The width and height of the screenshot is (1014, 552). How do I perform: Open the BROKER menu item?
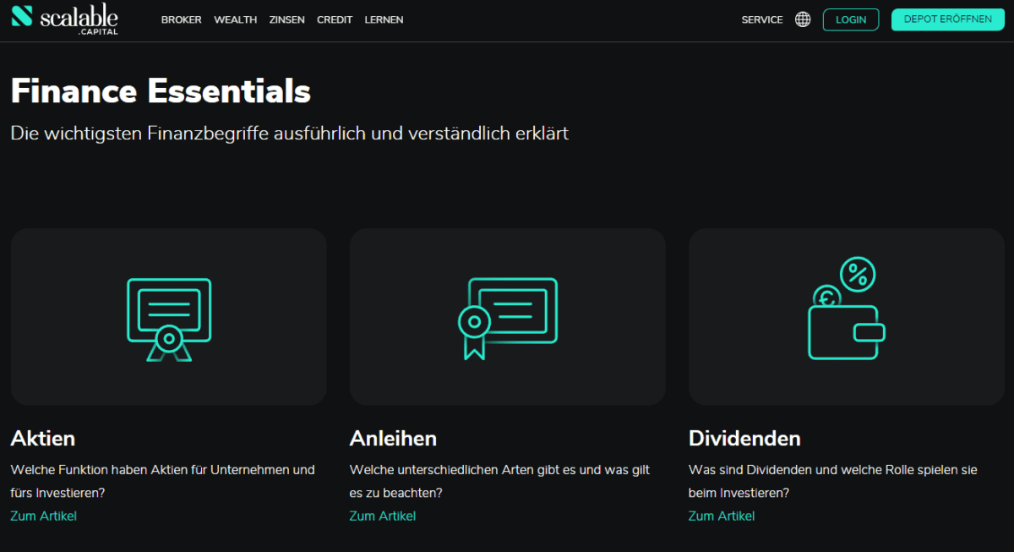pyautogui.click(x=181, y=19)
